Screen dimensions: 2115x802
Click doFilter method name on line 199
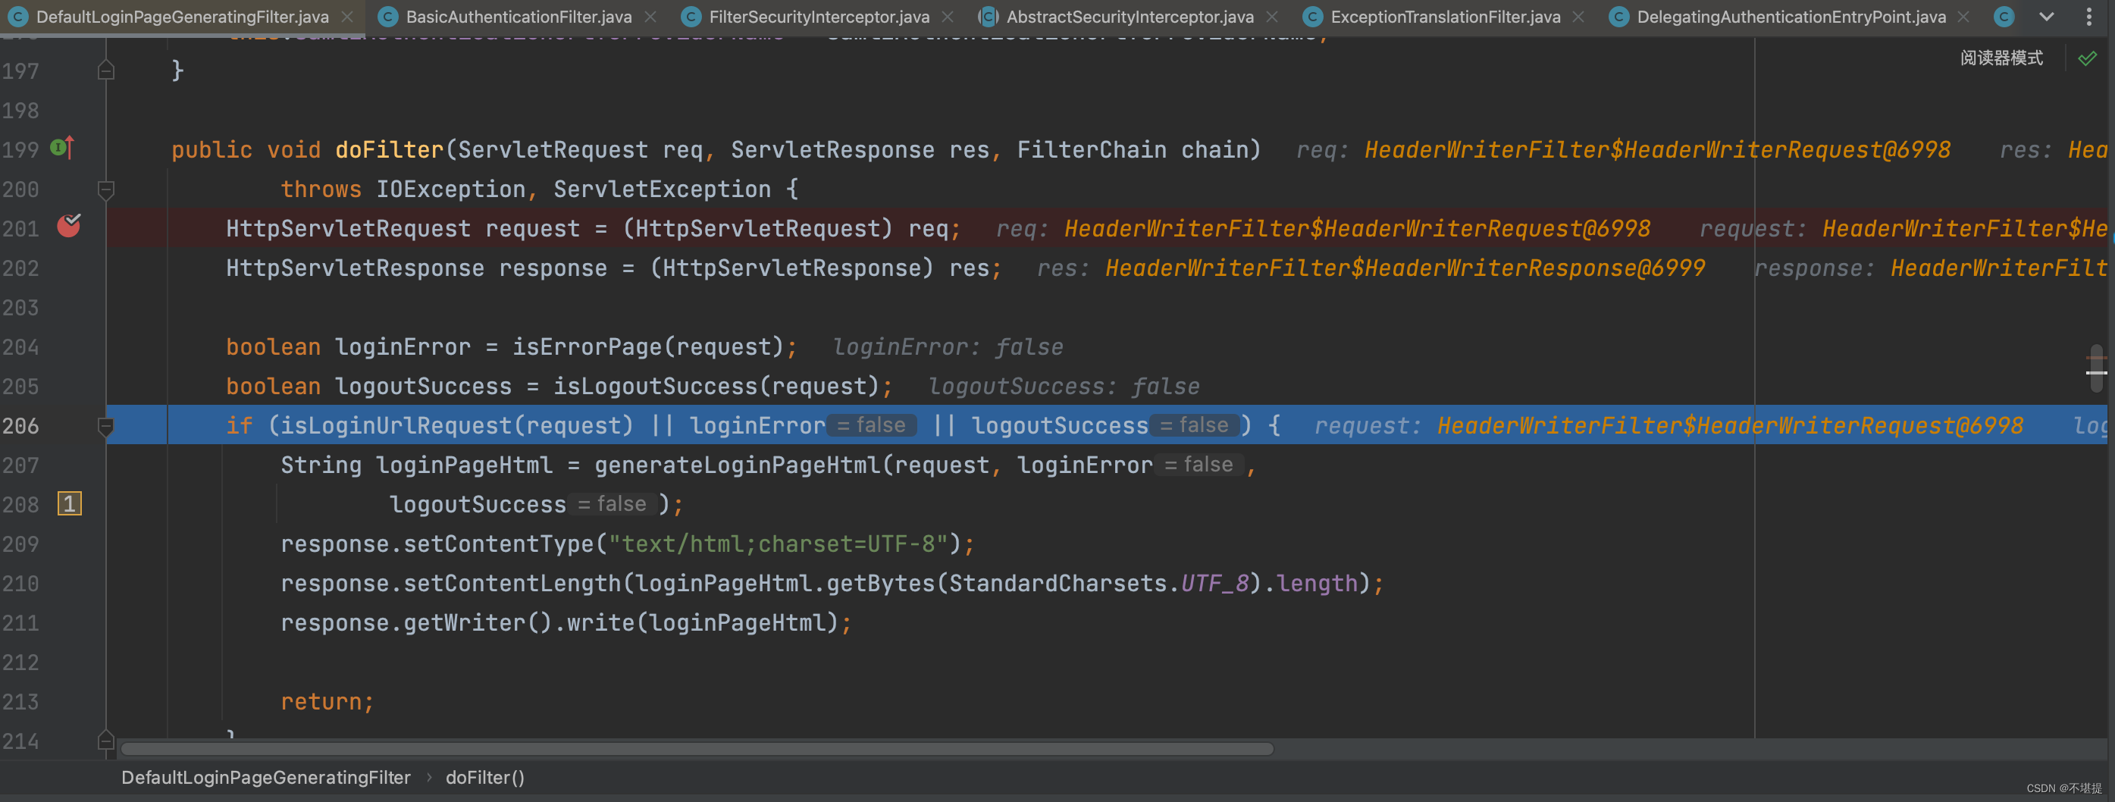tap(389, 149)
